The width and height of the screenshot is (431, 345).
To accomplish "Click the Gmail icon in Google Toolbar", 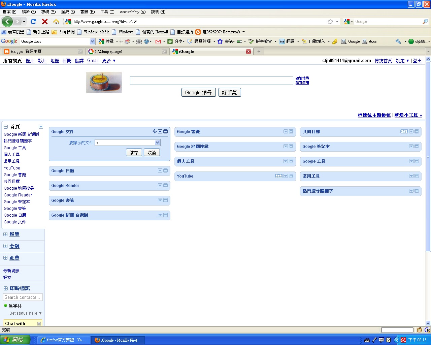I will point(158,41).
